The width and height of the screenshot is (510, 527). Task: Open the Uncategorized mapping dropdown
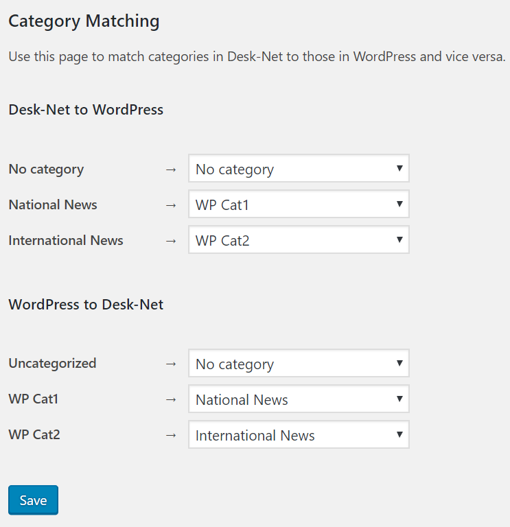(x=299, y=363)
